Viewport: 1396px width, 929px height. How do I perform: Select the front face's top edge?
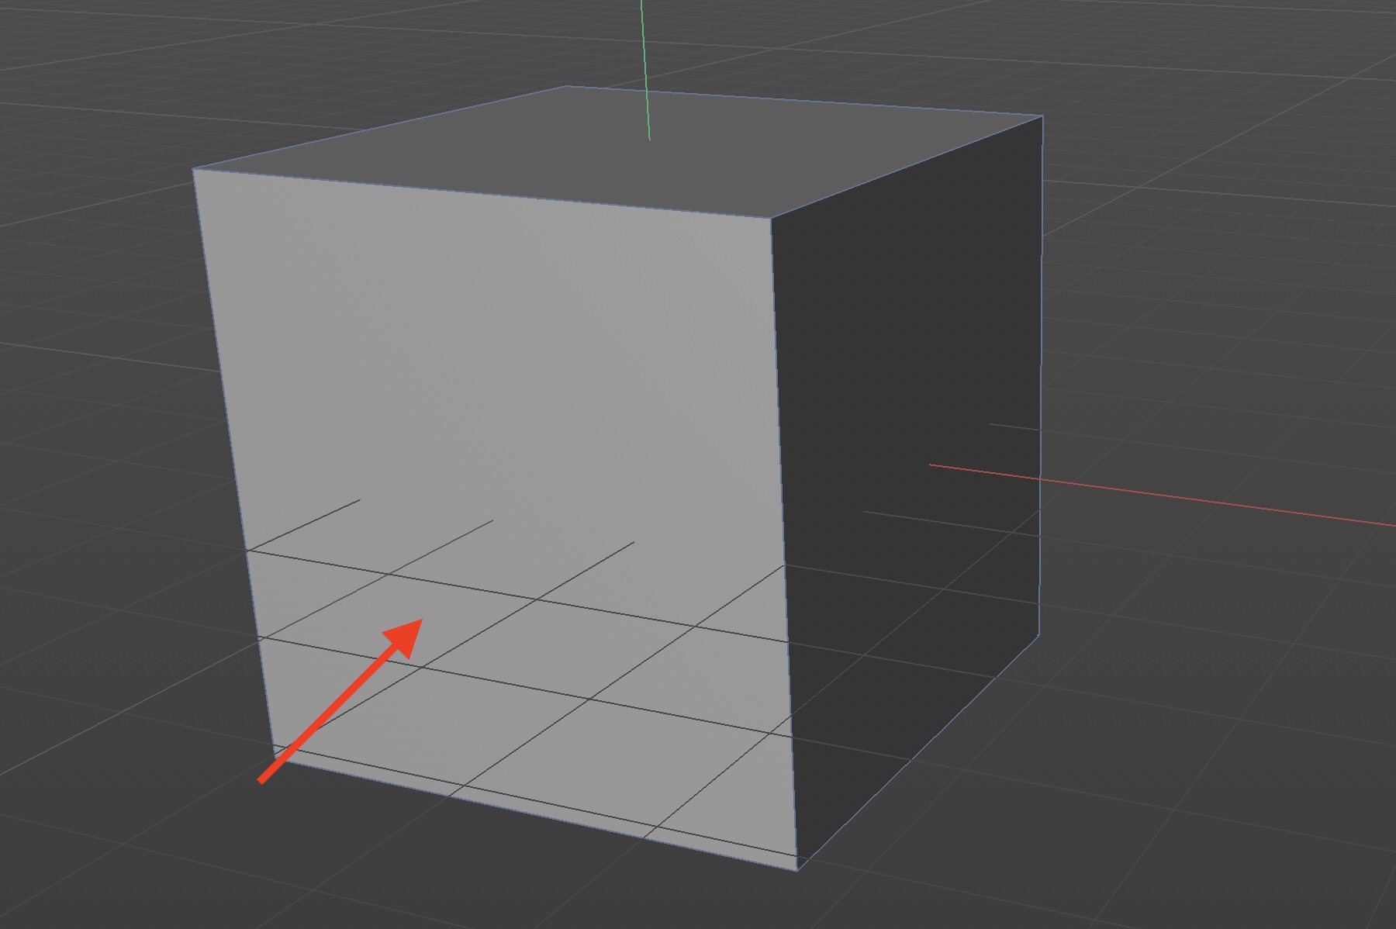(481, 194)
